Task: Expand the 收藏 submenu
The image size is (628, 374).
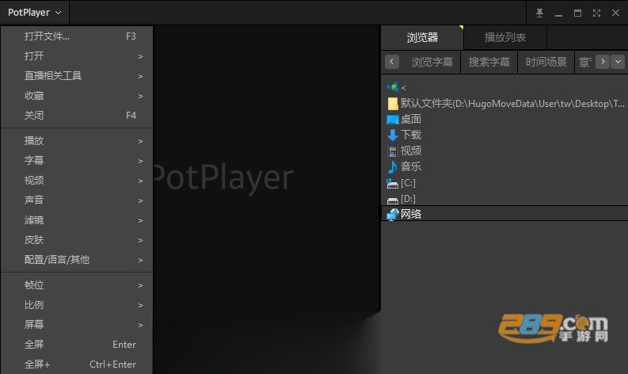Action: click(x=77, y=95)
